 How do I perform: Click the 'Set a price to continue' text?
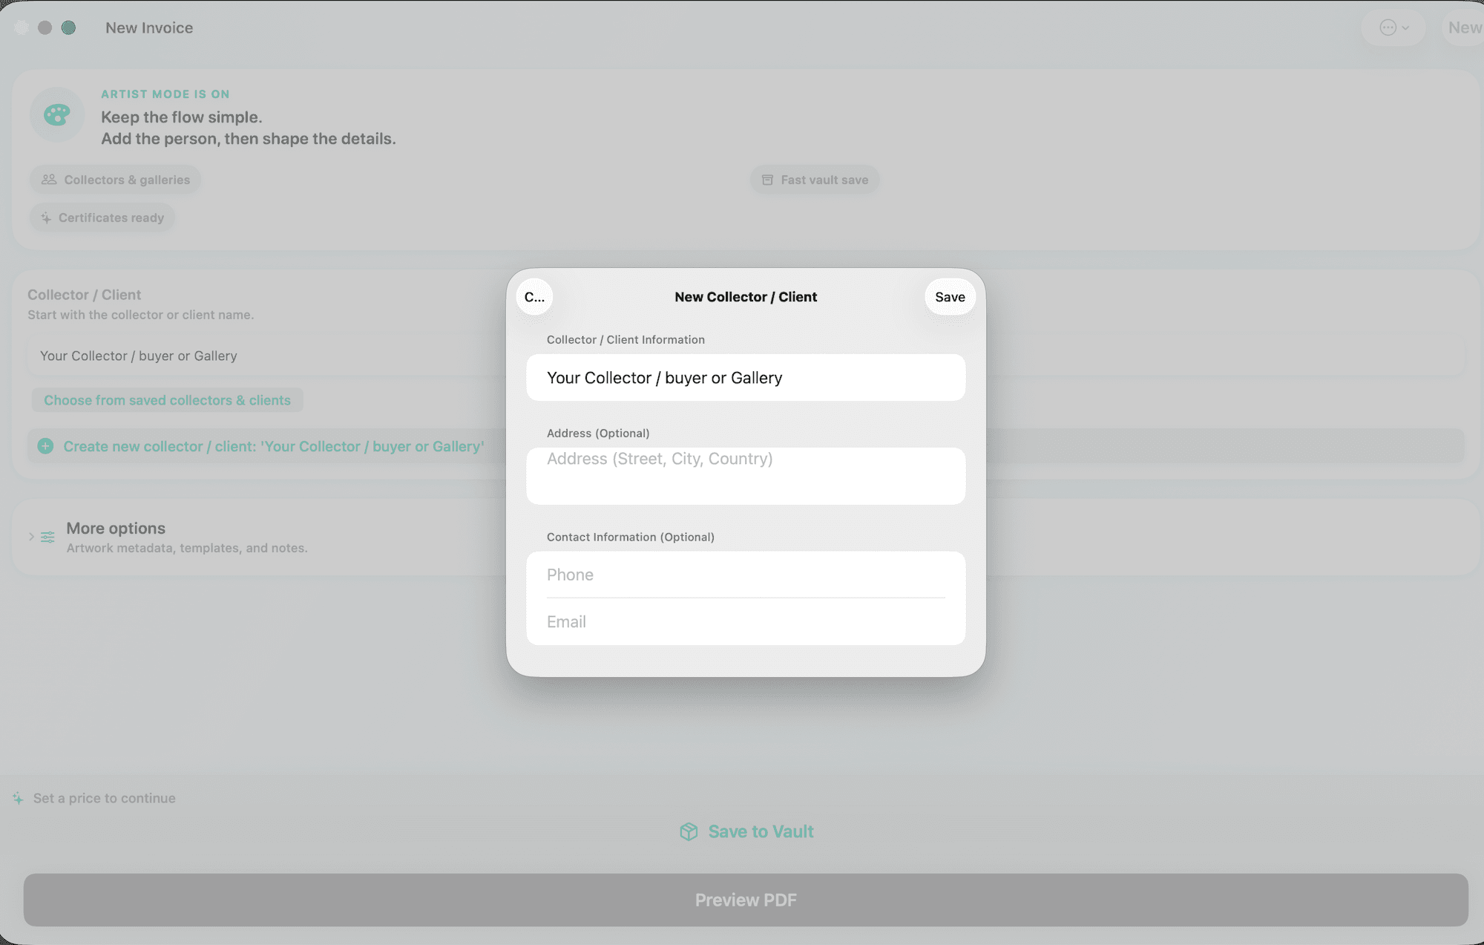pos(105,798)
